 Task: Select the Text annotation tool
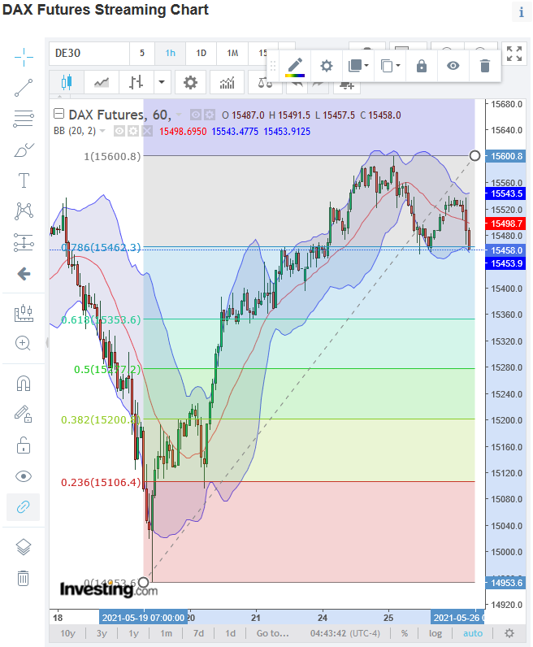coord(24,180)
